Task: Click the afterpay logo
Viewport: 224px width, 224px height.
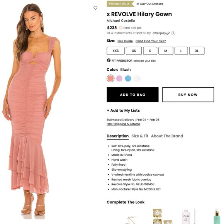Action: [161, 33]
